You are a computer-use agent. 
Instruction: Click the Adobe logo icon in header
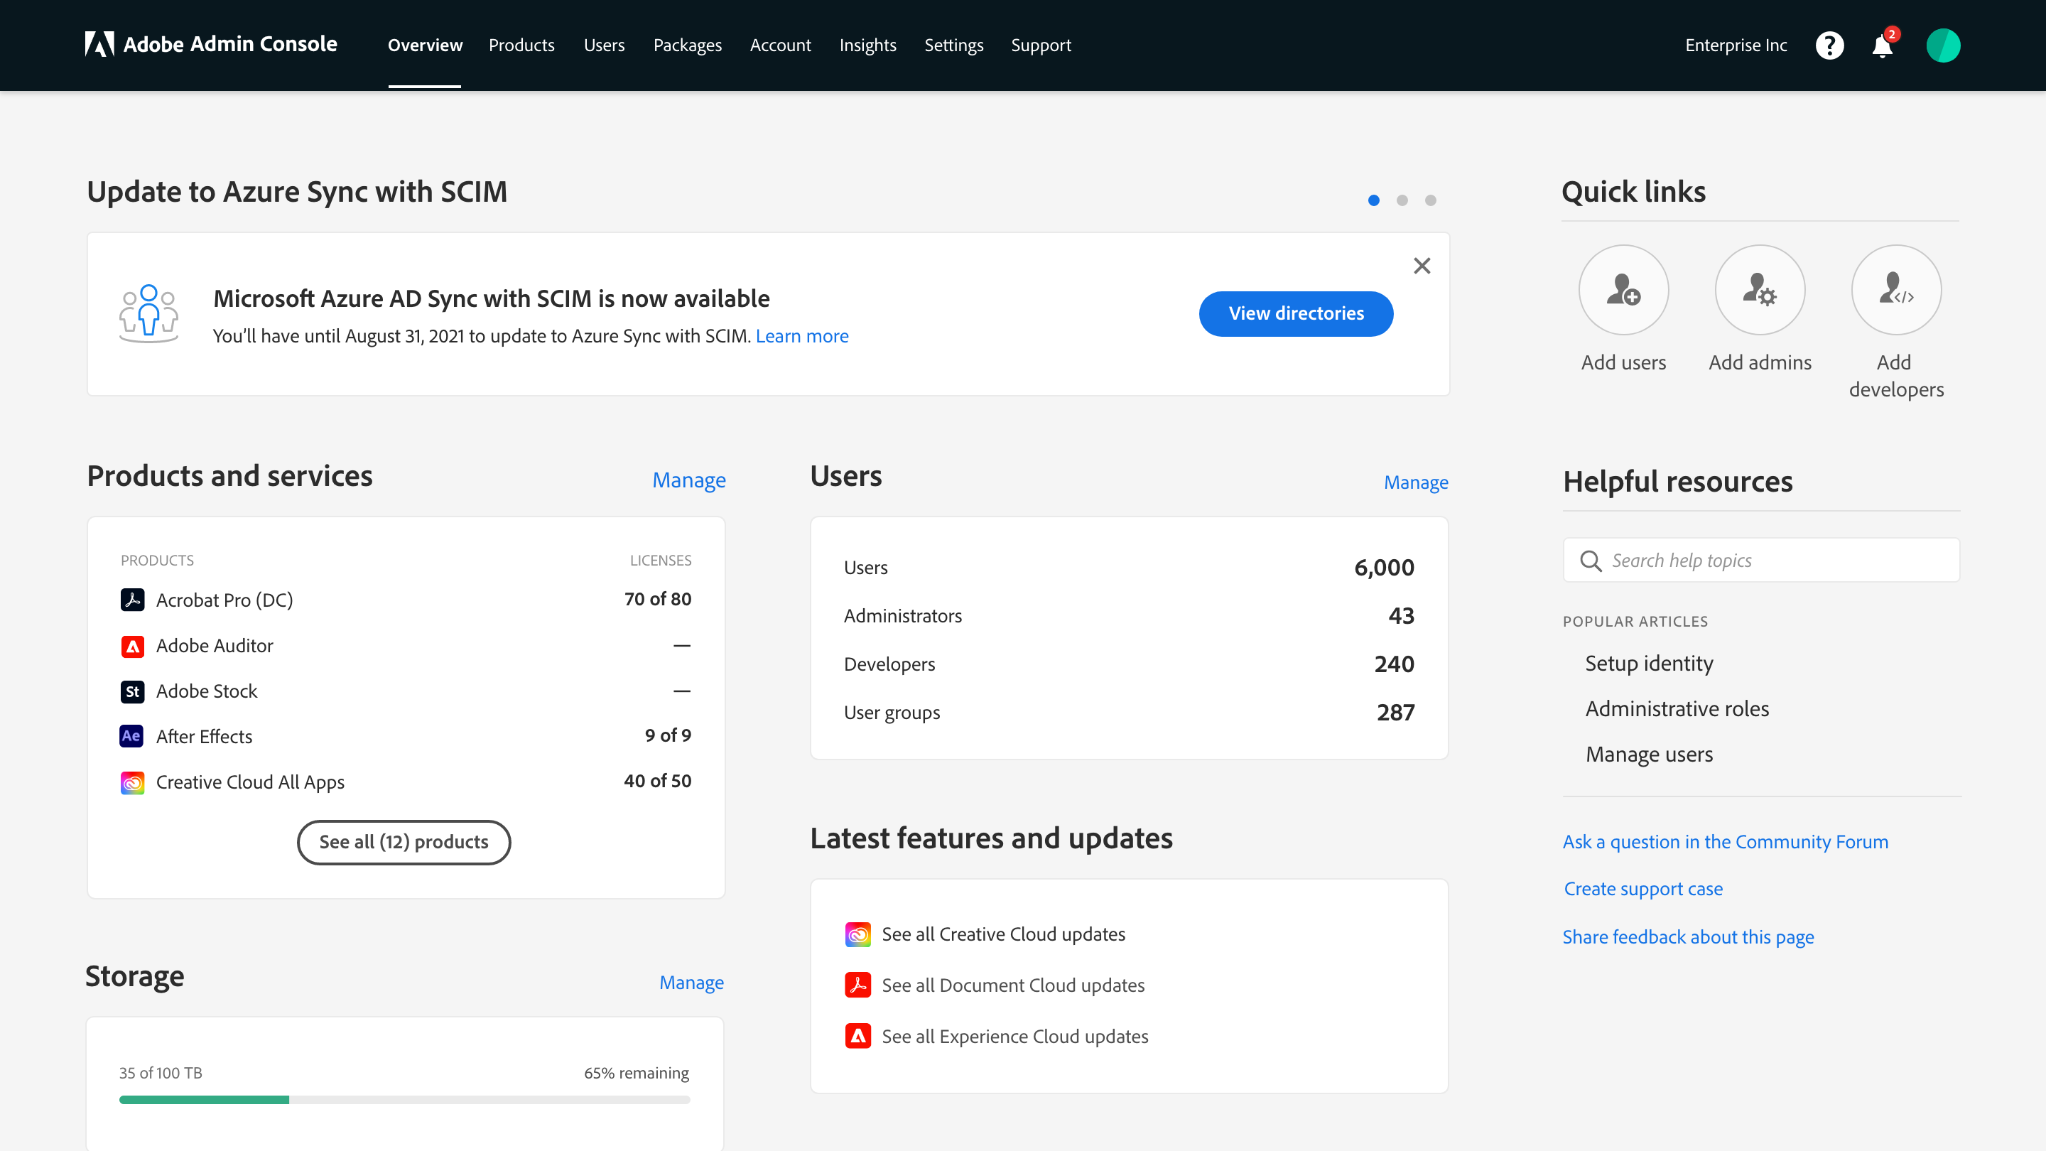pyautogui.click(x=99, y=45)
